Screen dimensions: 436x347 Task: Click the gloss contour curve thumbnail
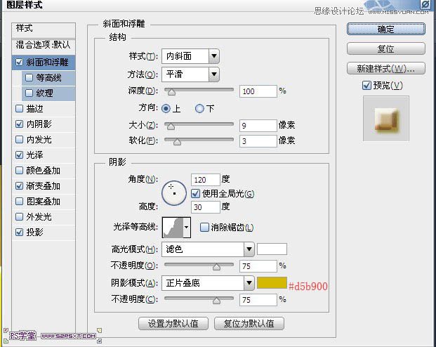173,228
